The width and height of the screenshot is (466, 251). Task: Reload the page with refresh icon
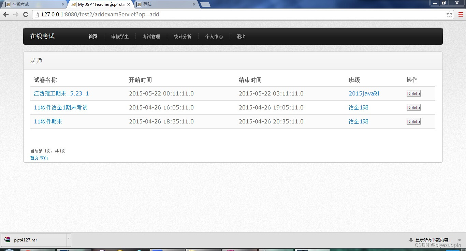tap(26, 14)
